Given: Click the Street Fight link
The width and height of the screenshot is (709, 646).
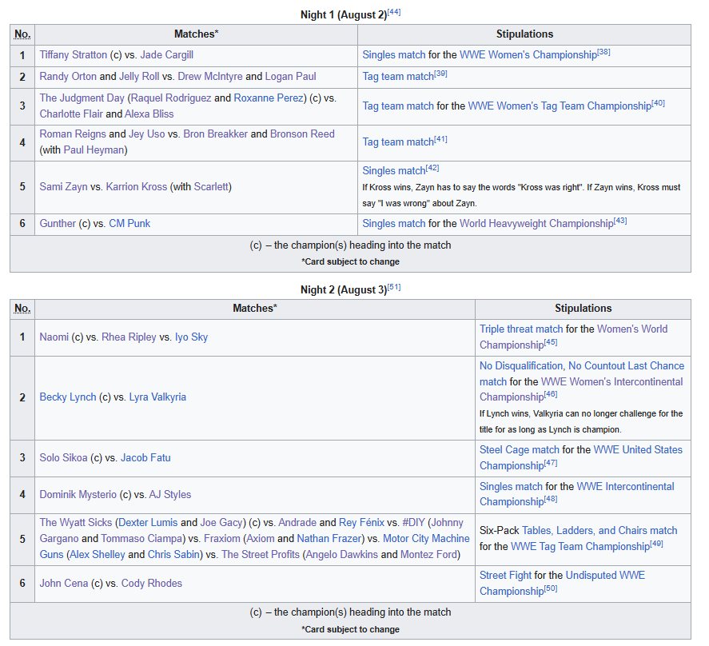Looking at the screenshot, I should click(x=505, y=576).
